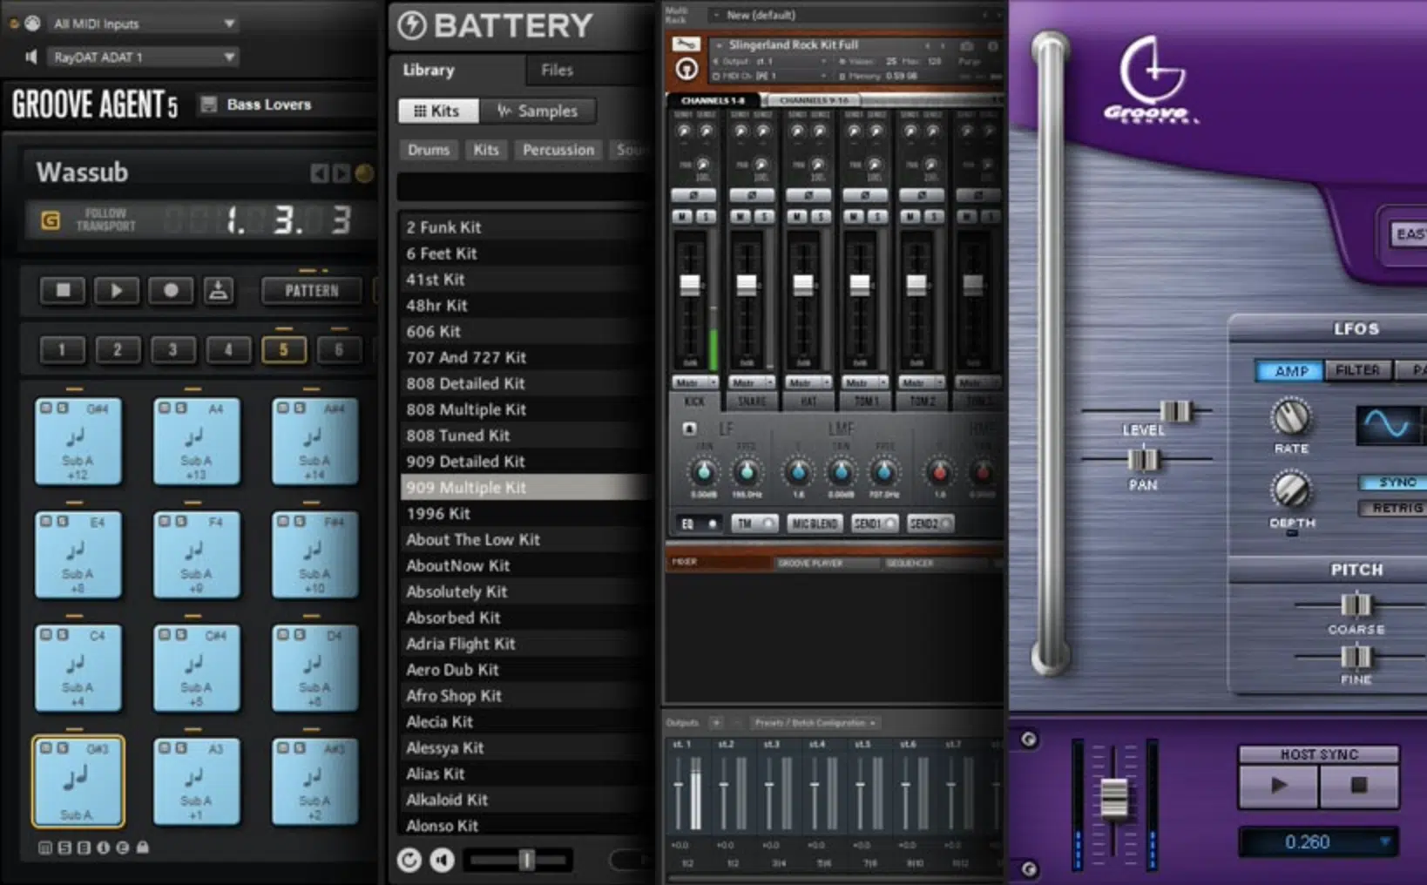
Task: Select pad group 2 button
Action: 117,350
